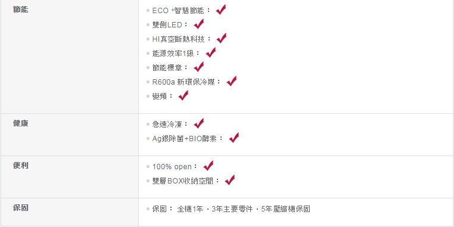454x227 pixels.
Task: Click the checkmark for 能源效率1級
Action: [x=211, y=52]
